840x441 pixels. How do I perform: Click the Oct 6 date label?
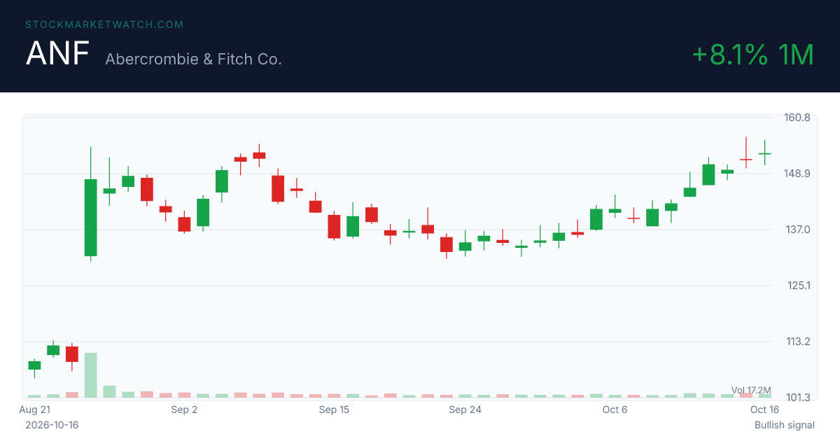[x=615, y=409]
